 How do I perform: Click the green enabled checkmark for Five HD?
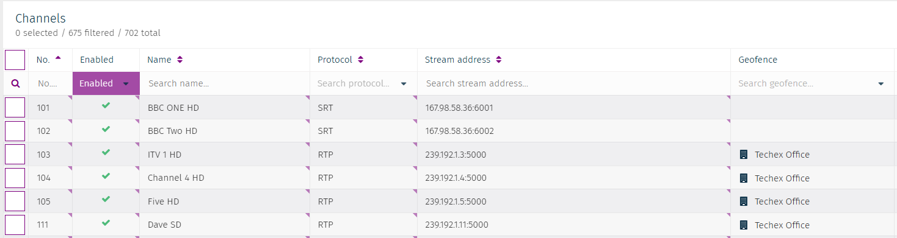106,199
